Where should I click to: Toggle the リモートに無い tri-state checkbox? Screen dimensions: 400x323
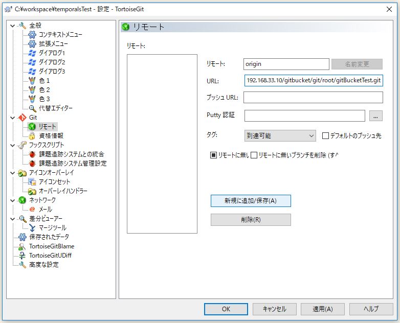point(213,155)
